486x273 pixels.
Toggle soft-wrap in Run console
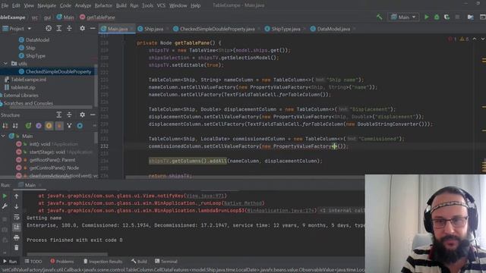[17, 217]
